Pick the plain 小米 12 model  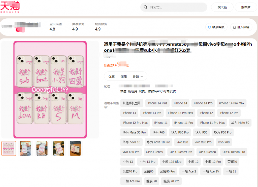click(193, 162)
